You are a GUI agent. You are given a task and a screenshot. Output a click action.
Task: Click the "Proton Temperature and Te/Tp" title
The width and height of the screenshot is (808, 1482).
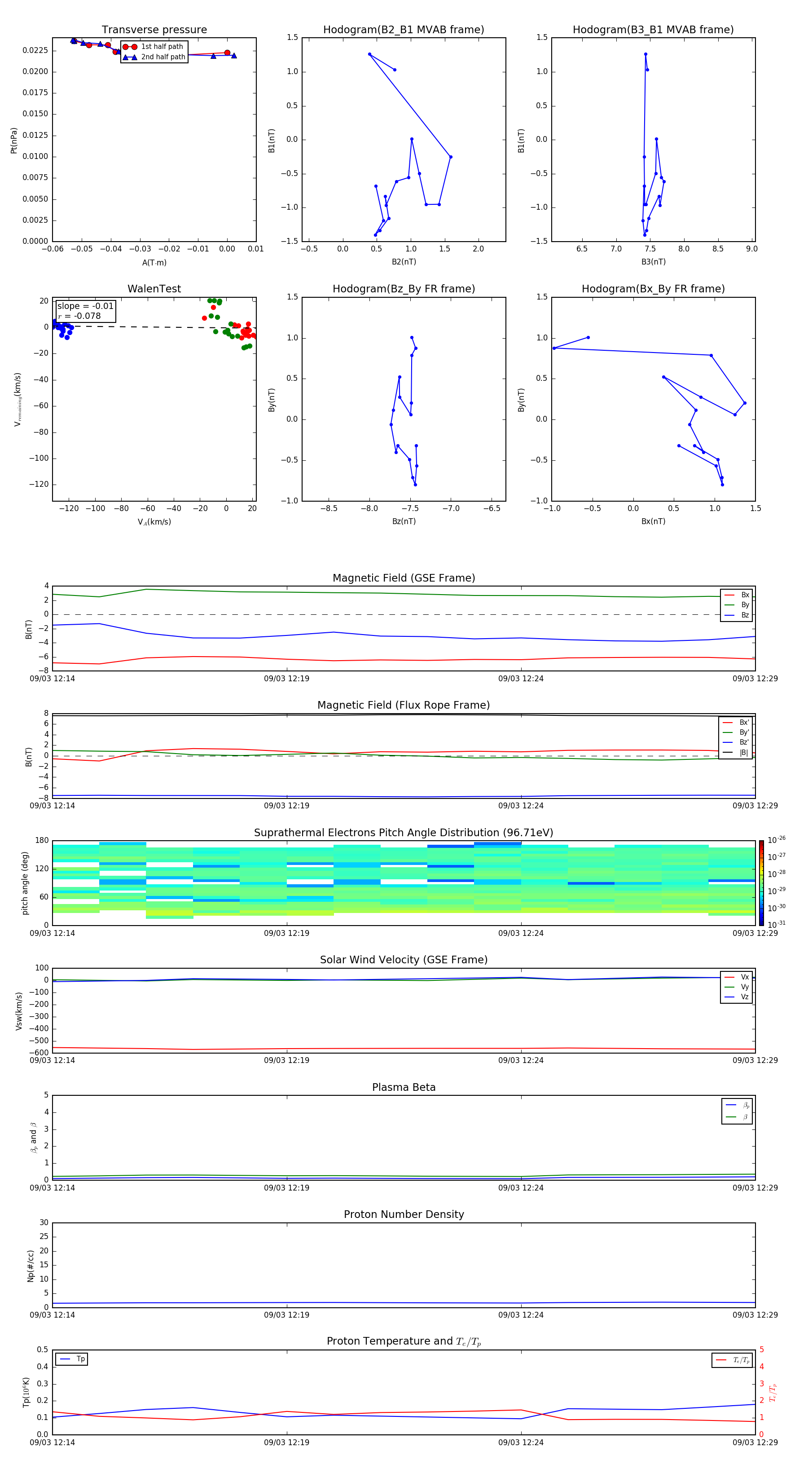tap(404, 1341)
